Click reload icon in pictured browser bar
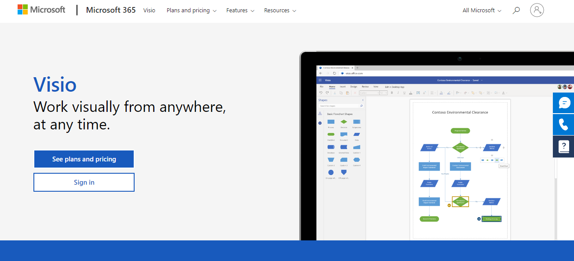This screenshot has height=261, width=574. pos(334,73)
